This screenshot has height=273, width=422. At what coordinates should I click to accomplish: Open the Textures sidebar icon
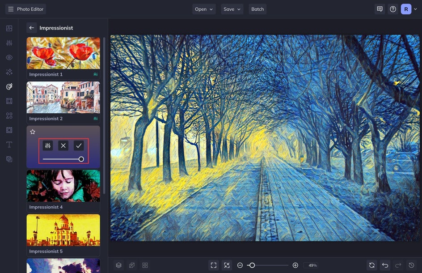point(9,130)
